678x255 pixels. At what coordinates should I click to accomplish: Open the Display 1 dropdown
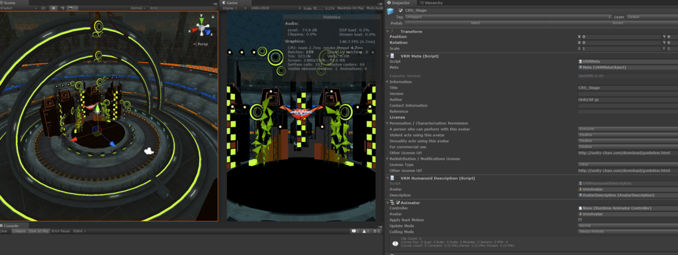234,8
